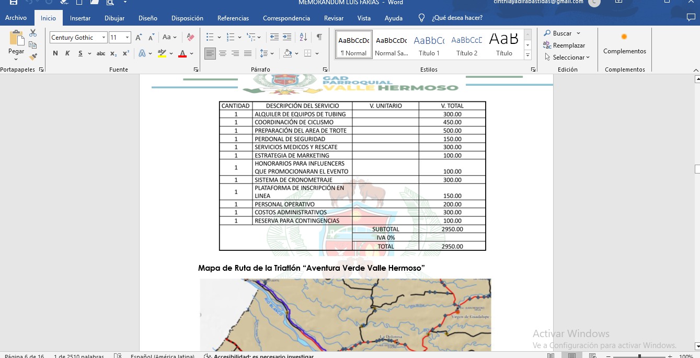Toggle italic formatting with the K button
700x358 pixels.
coord(67,53)
